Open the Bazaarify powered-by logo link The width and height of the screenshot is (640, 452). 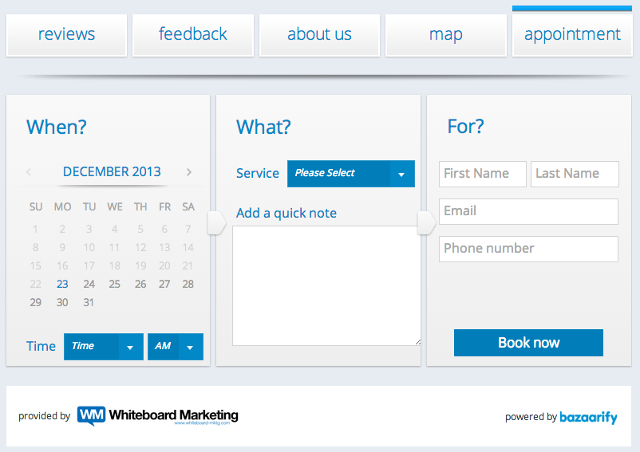tap(588, 417)
